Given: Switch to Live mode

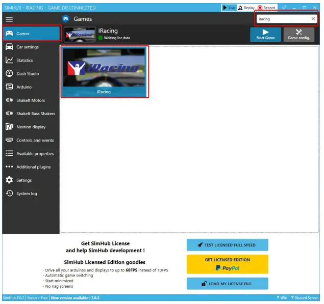Looking at the screenshot, I should click(229, 8).
